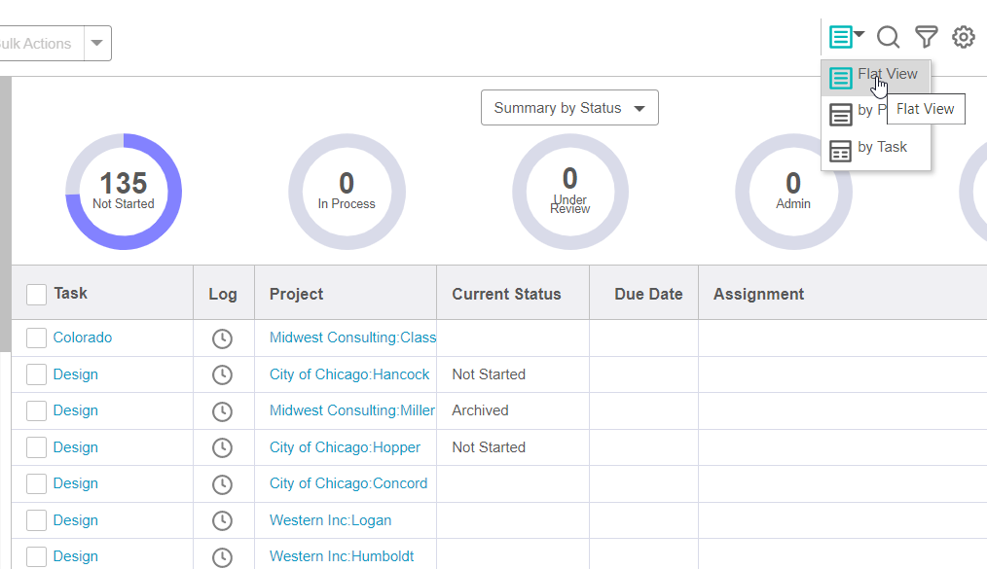Follow the Western Inc:Logan project link
The image size is (987, 569).
(329, 520)
